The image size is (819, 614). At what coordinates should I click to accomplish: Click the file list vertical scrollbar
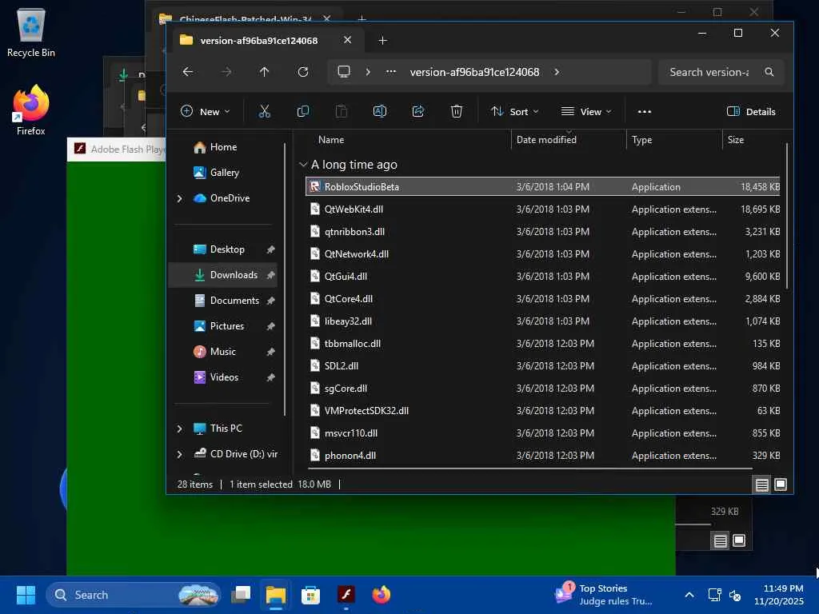[787, 217]
